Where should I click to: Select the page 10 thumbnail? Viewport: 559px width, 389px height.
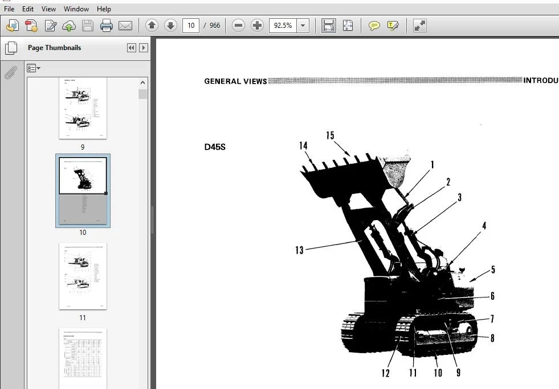[x=83, y=191]
